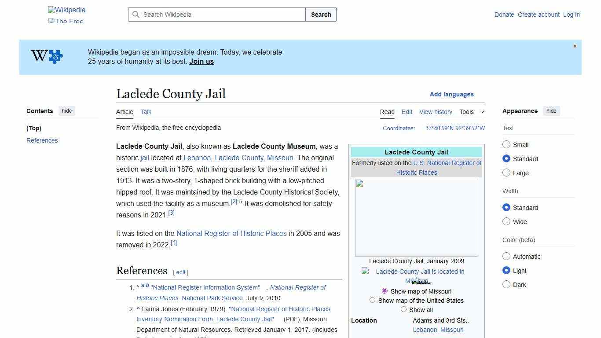The height and width of the screenshot is (338, 601).
Task: Open the View history tab
Action: [436, 112]
